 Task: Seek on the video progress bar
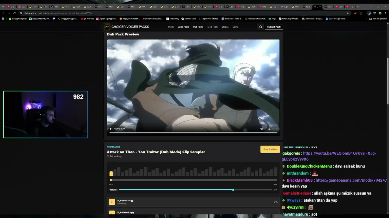[193, 133]
